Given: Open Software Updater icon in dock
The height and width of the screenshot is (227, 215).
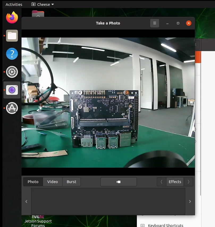Looking at the screenshot, I should click(x=12, y=108).
